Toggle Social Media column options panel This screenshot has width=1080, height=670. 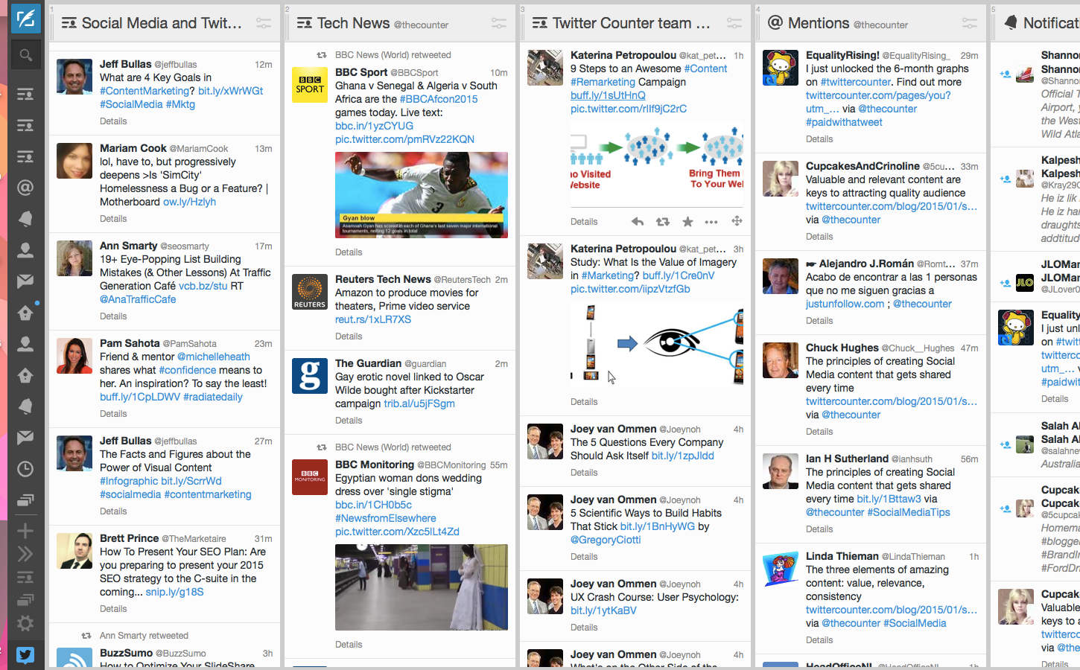tap(264, 24)
